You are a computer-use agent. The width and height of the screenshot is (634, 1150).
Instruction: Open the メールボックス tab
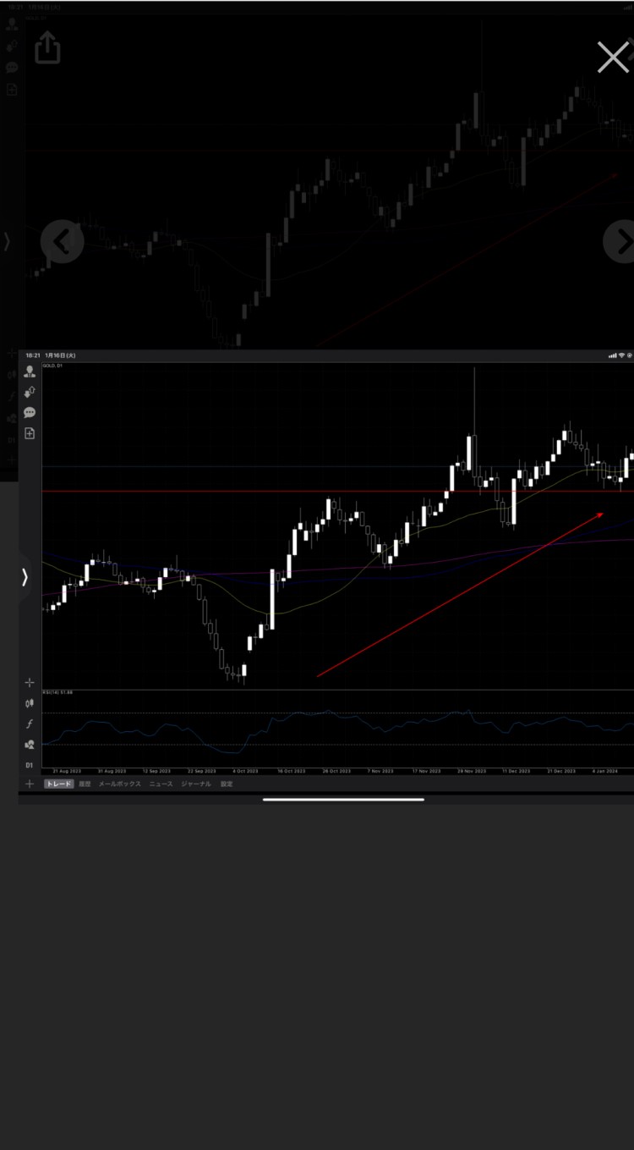pyautogui.click(x=119, y=784)
